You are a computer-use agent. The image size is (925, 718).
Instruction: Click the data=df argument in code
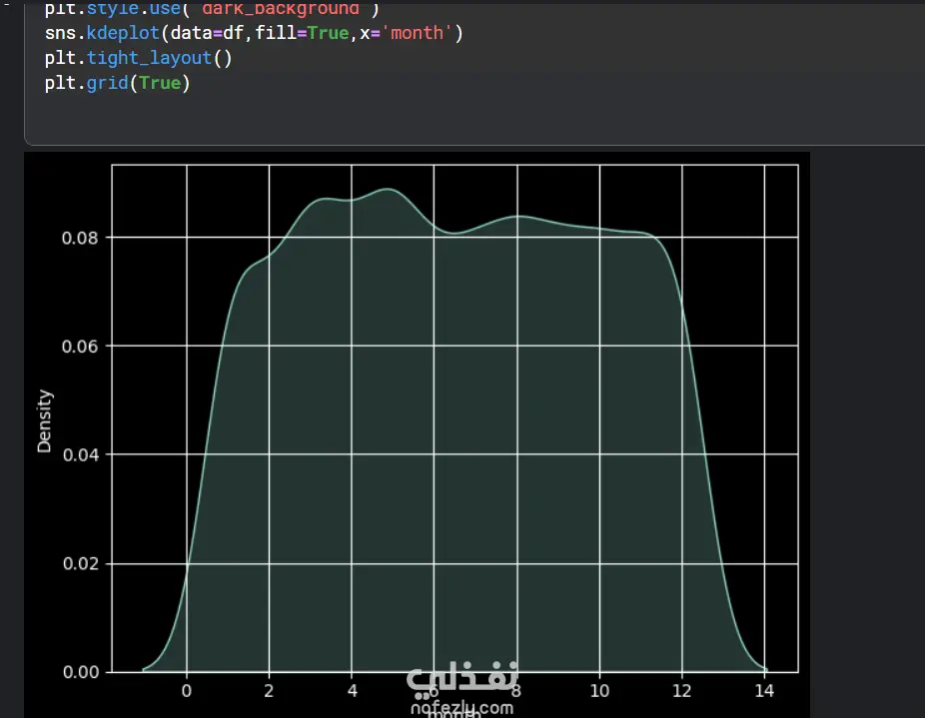pyautogui.click(x=207, y=33)
